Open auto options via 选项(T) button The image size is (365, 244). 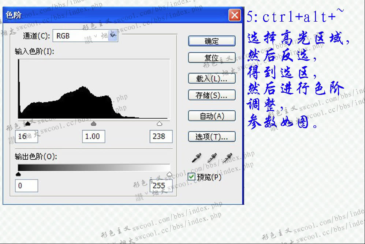pyautogui.click(x=212, y=136)
